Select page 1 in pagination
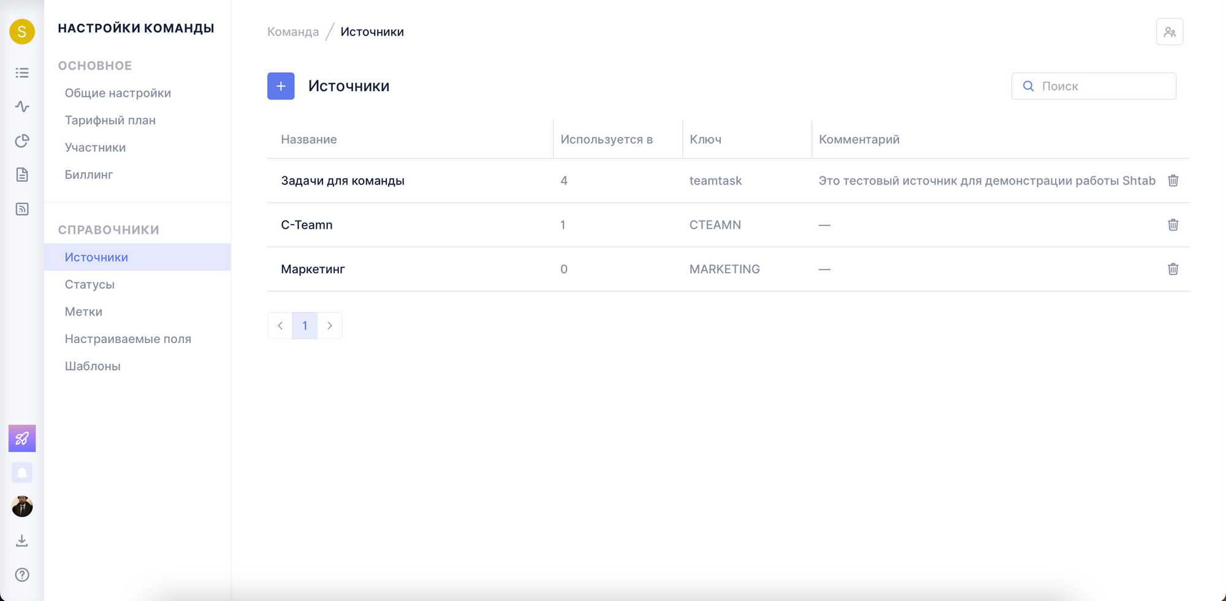1226x601 pixels. [x=305, y=325]
